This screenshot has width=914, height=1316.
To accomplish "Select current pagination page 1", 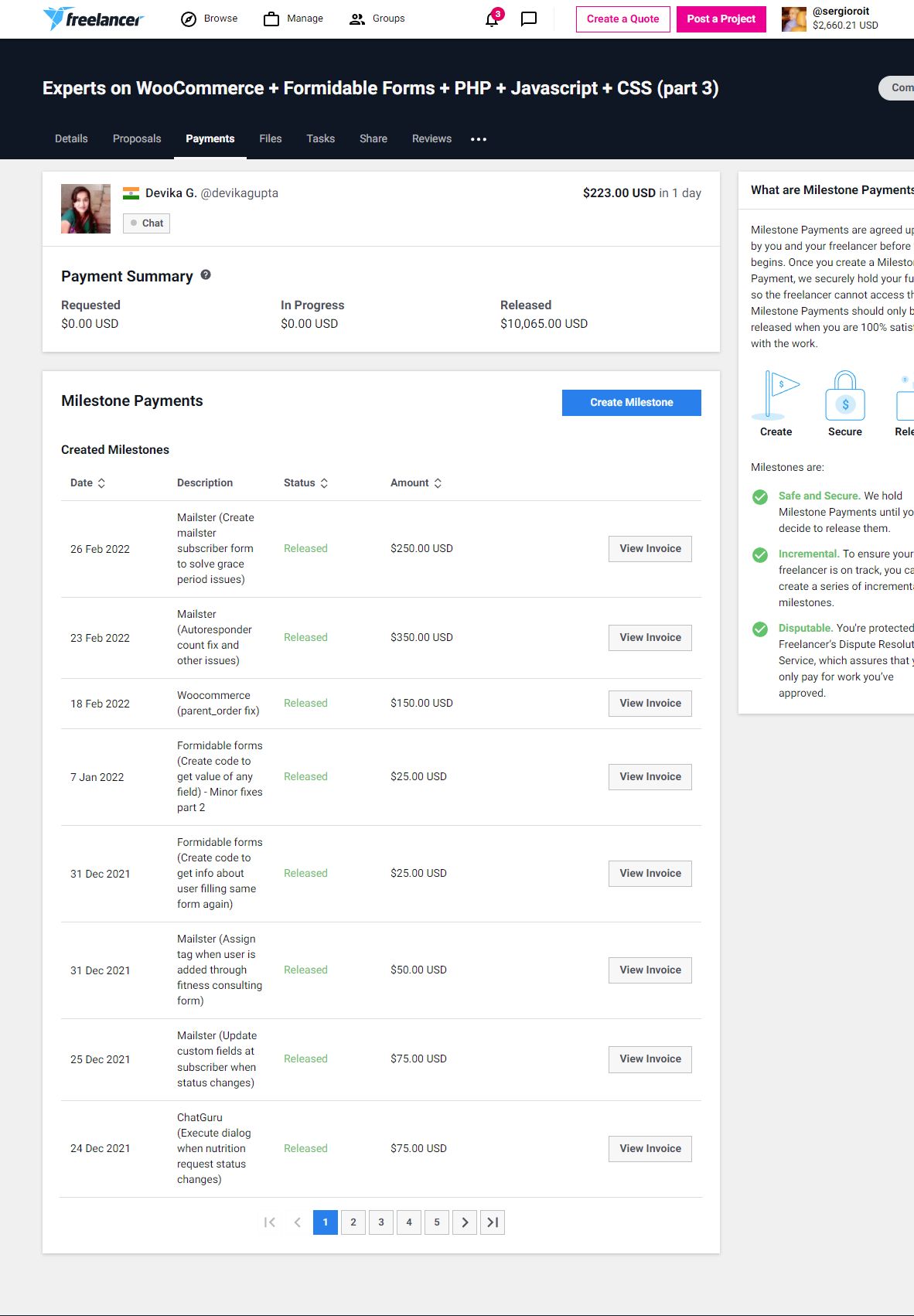I will click(326, 1222).
